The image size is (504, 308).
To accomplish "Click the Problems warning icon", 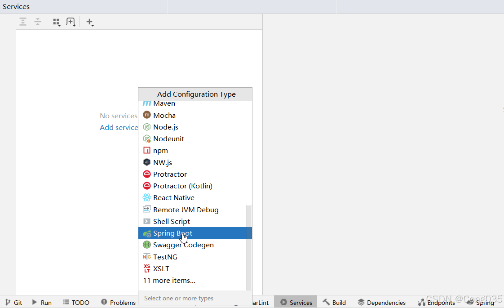I will pyautogui.click(x=104, y=302).
